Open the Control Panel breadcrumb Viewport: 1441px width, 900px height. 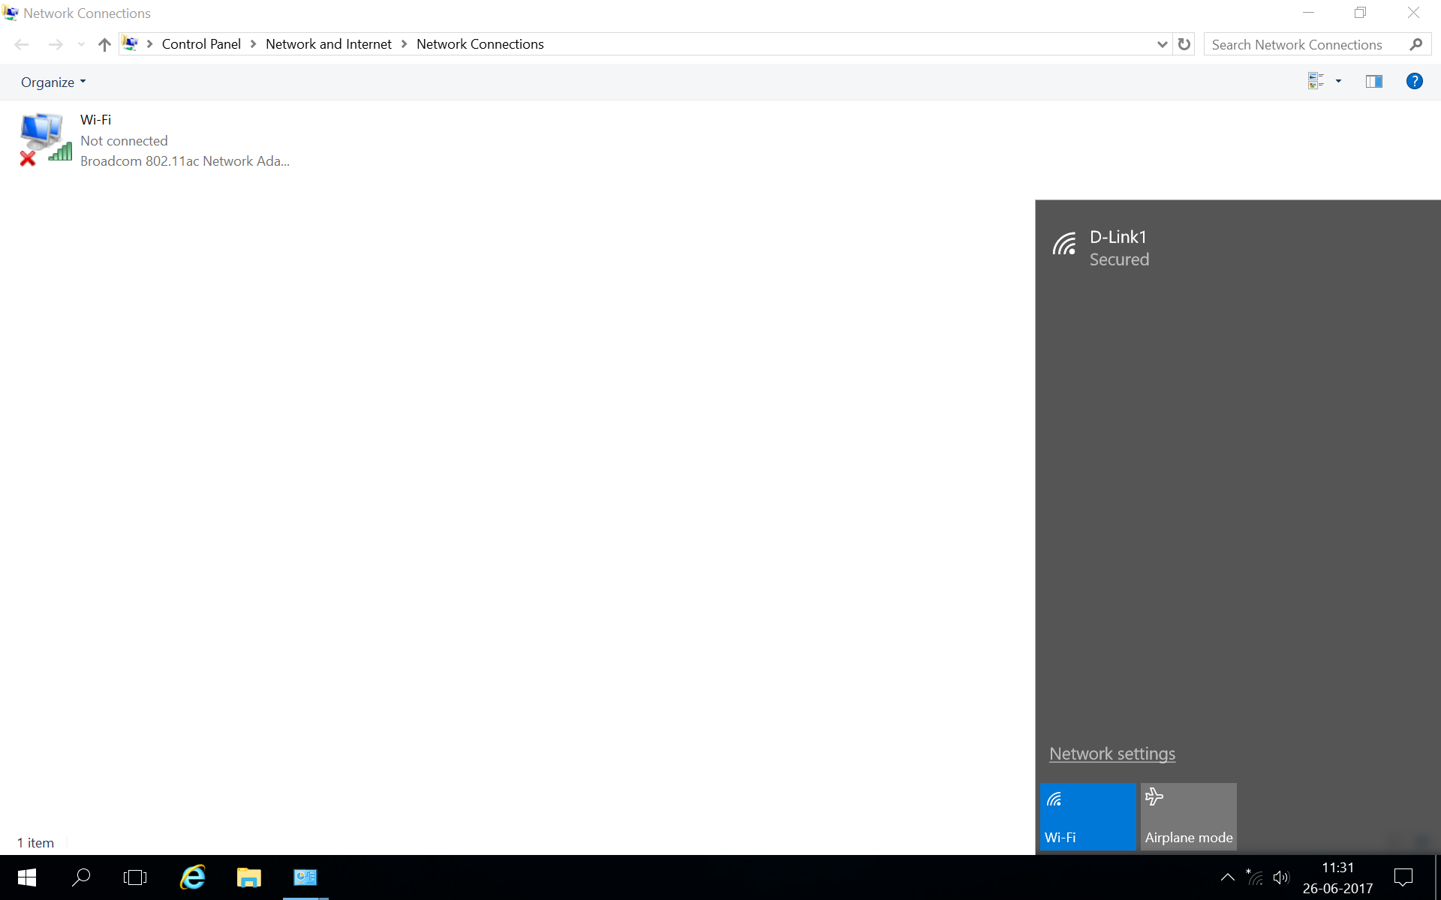(201, 44)
